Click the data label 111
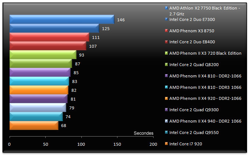Screen dimensions: 250x156 [96, 37]
